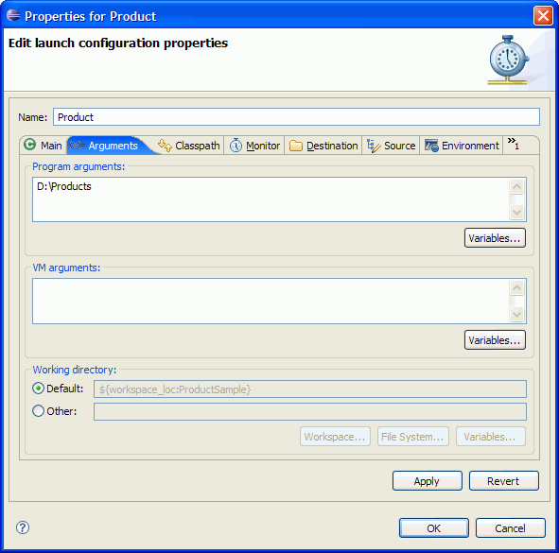This screenshot has height=553, width=559.
Task: Apply the launch configuration changes
Action: 428,481
